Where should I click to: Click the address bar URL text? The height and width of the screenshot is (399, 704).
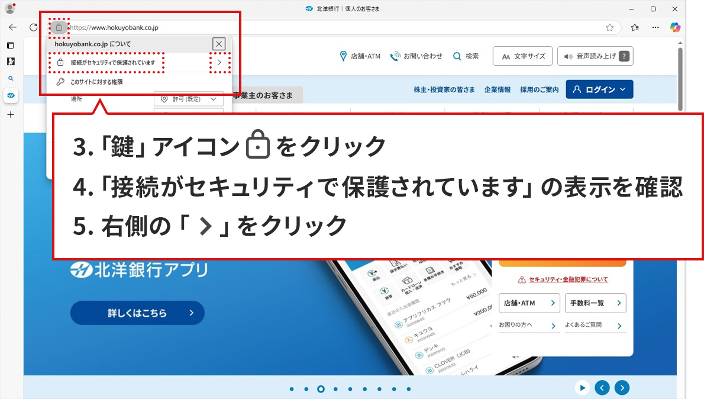click(x=114, y=27)
